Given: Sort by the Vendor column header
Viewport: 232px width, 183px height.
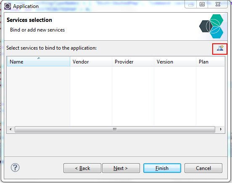Looking at the screenshot, I should pos(91,61).
